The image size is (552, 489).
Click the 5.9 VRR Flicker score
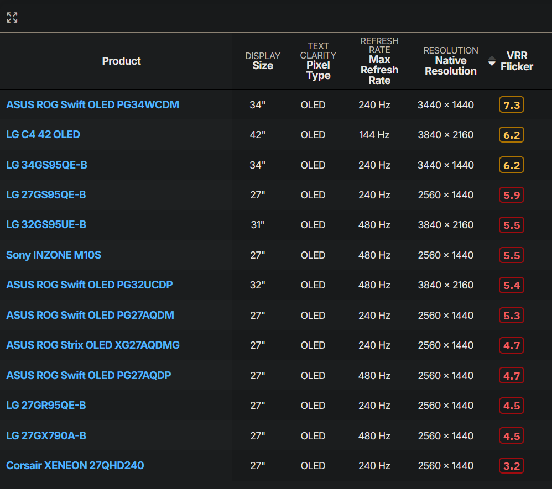point(512,195)
